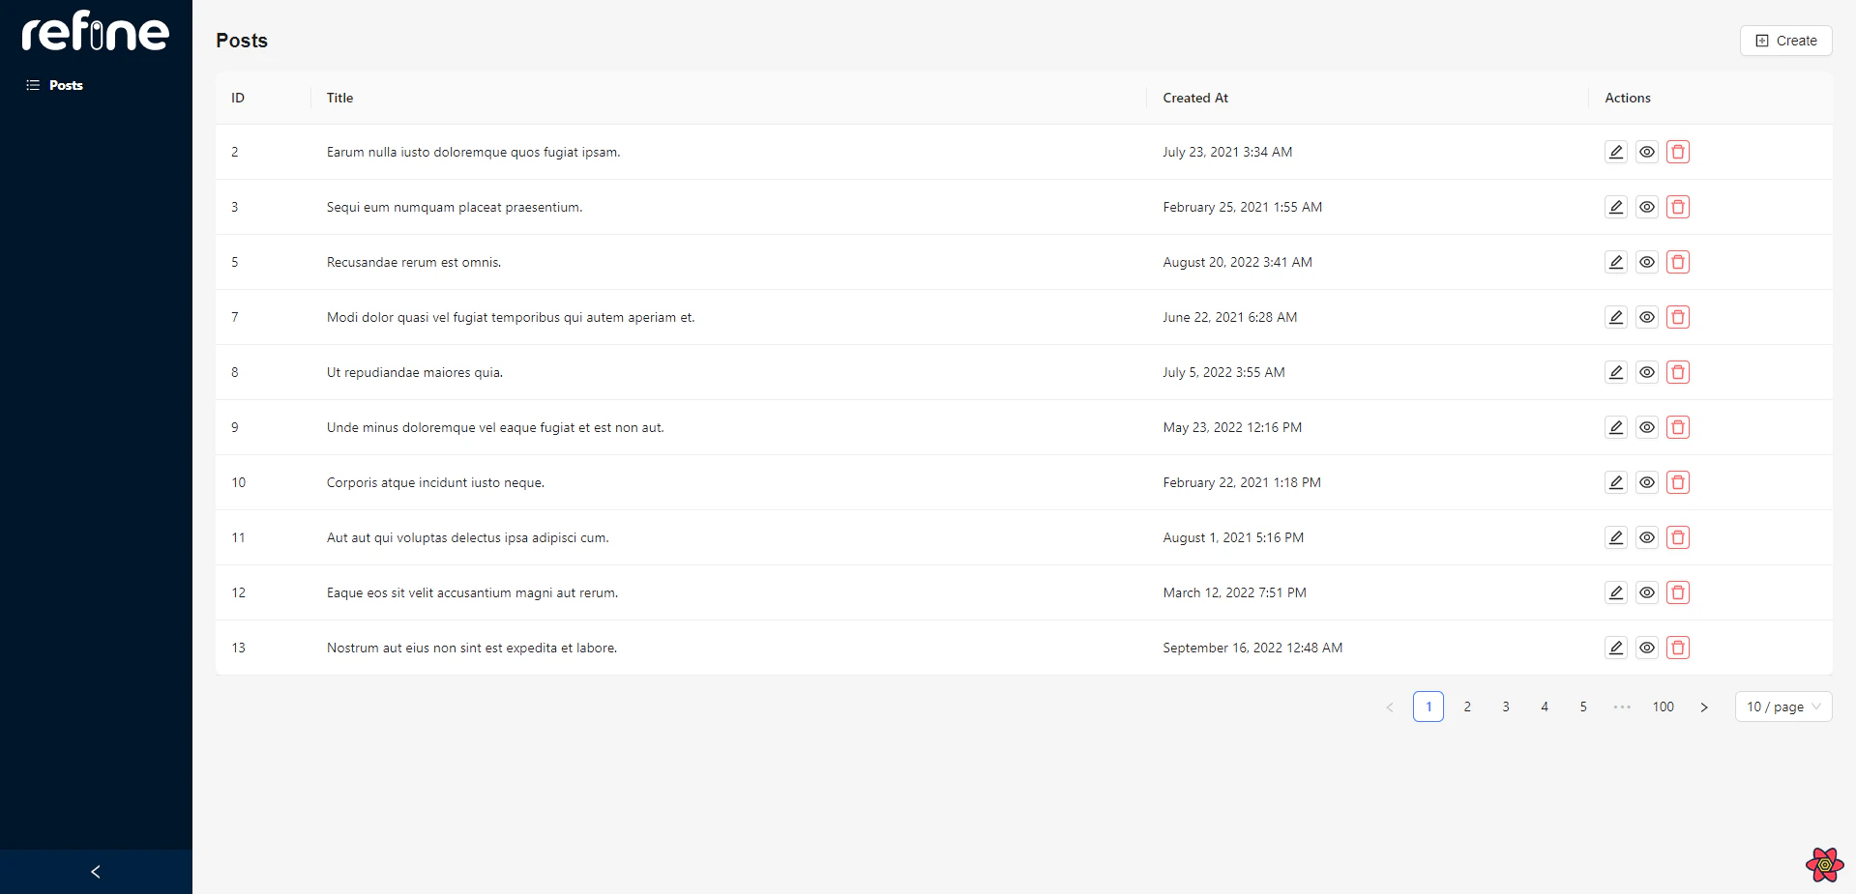
Task: Edit post ID 13 about "Nostrum aut eius"
Action: 1615,648
